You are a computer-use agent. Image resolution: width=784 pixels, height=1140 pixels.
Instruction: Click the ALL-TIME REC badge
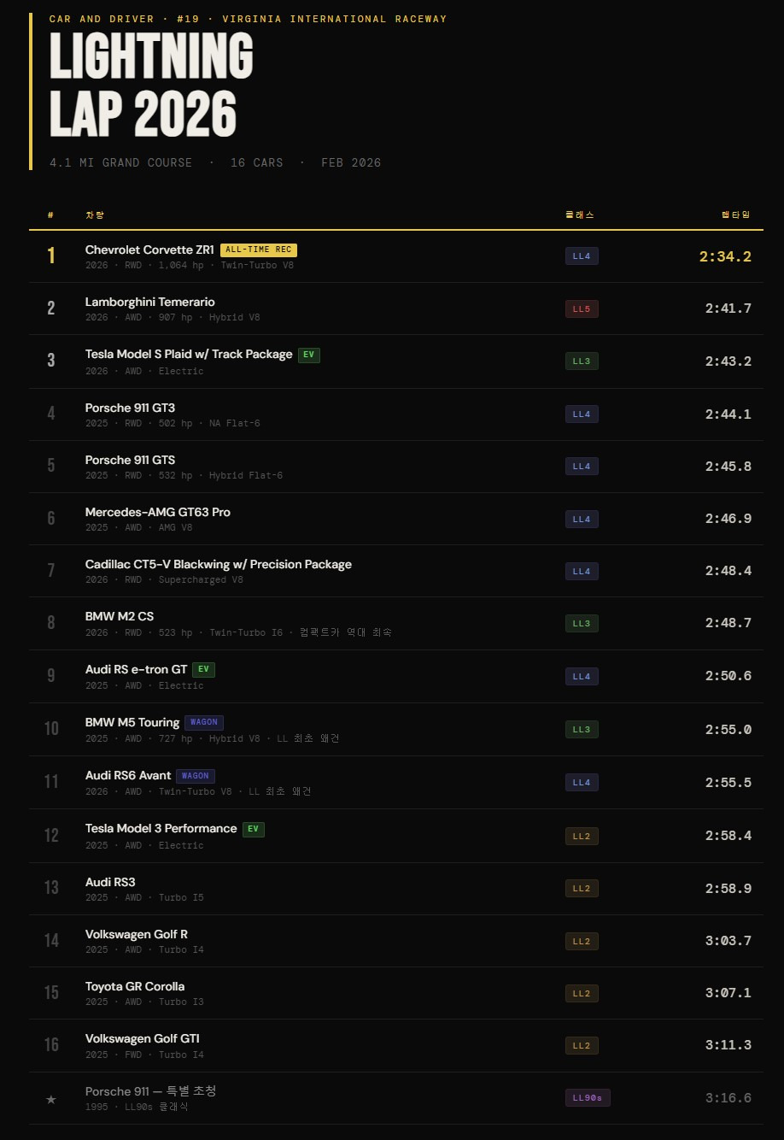tap(259, 250)
